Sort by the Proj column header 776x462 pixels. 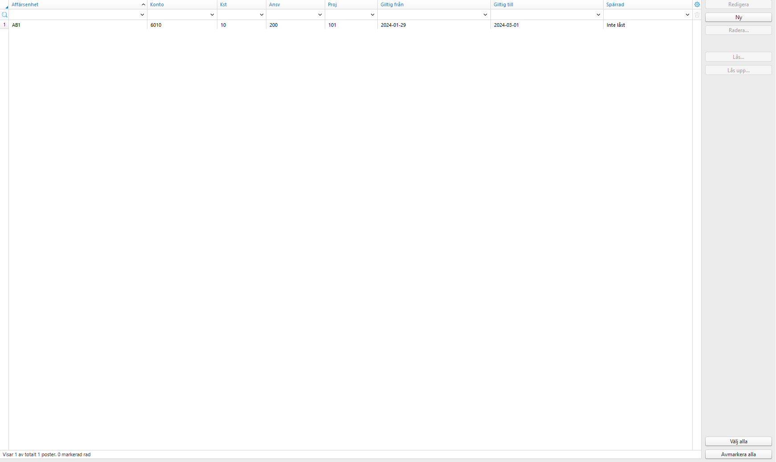point(332,4)
